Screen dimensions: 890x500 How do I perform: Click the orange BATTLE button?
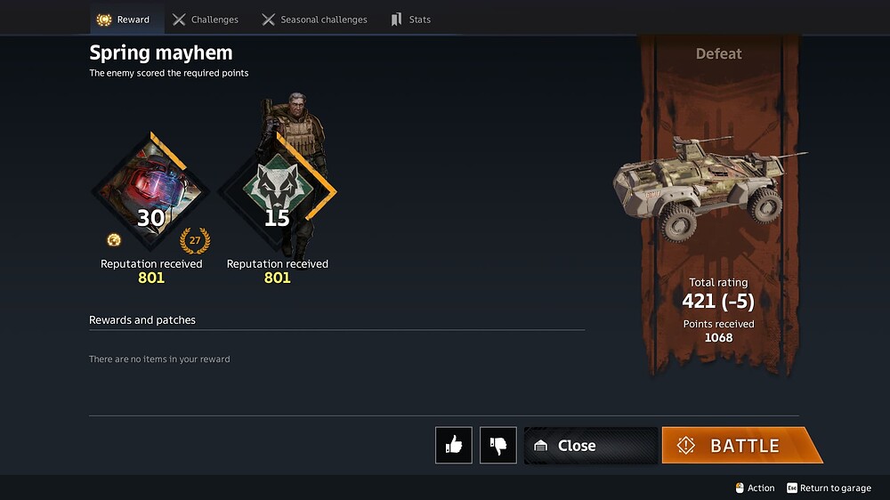click(x=742, y=445)
